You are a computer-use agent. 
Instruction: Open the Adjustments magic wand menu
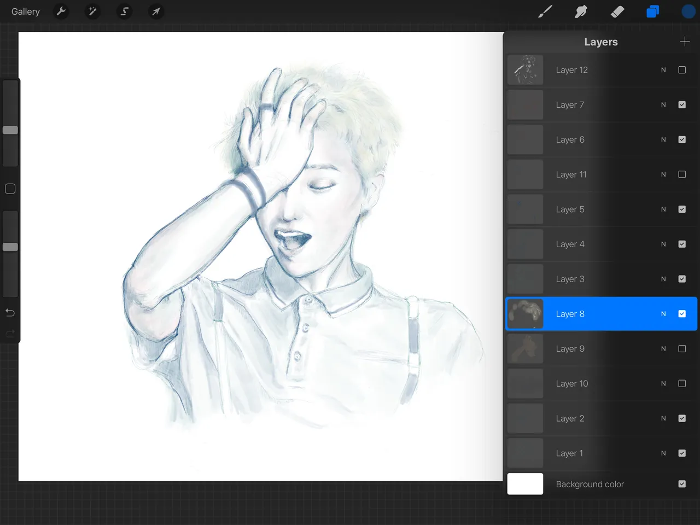(x=93, y=11)
